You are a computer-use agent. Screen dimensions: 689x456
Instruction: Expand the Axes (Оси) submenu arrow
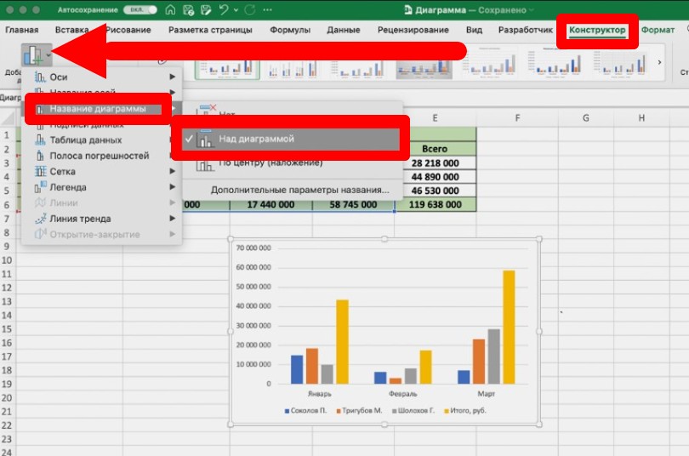tap(173, 77)
